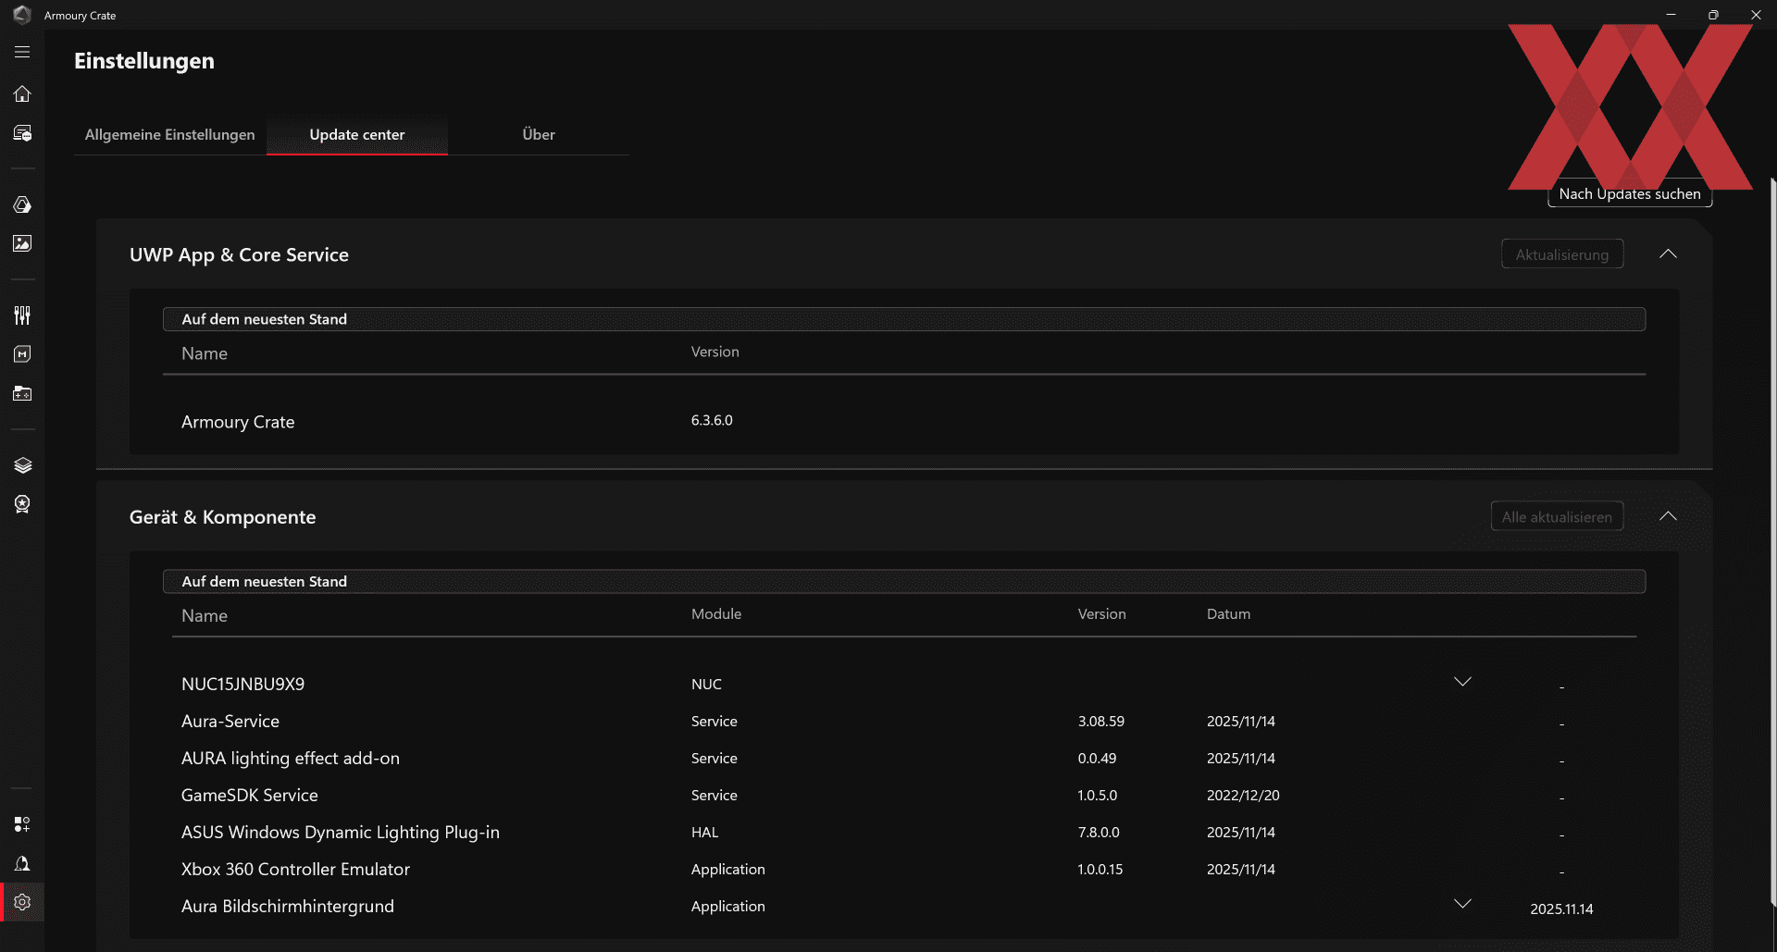Click the version 1.0.5.0 cell

pos(1098,795)
